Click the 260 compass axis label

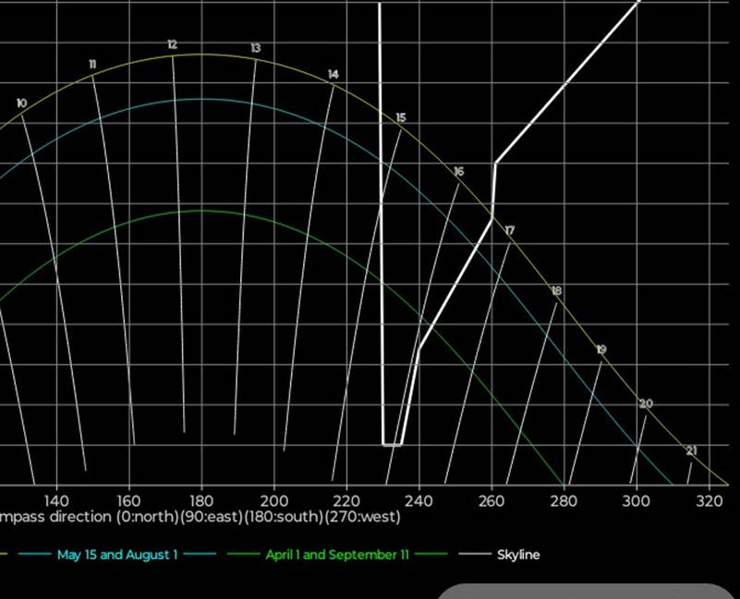click(x=491, y=501)
